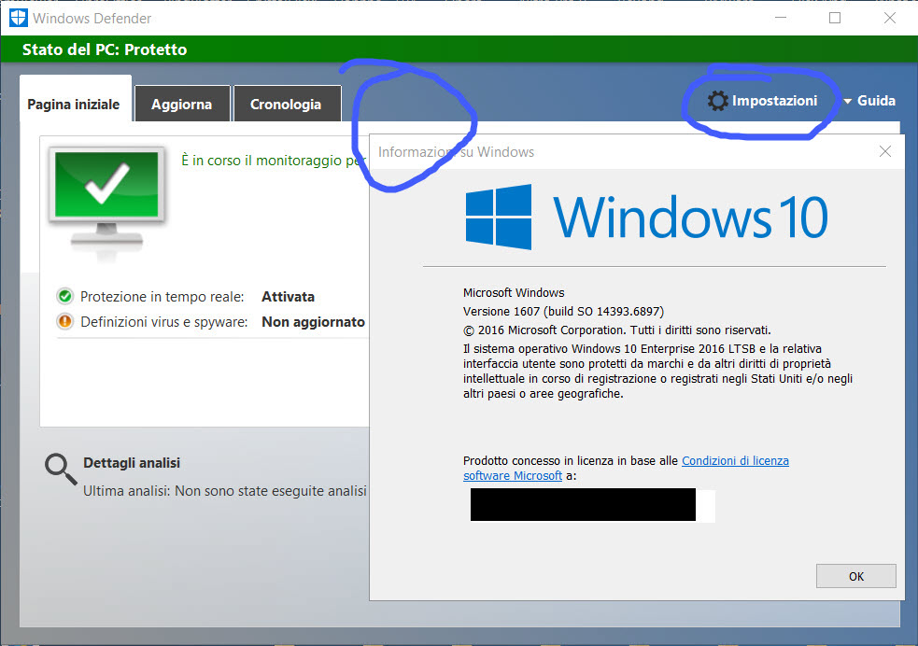Click the 'Attivata' status value
Viewport: 918px width, 646px height.
[x=288, y=297]
